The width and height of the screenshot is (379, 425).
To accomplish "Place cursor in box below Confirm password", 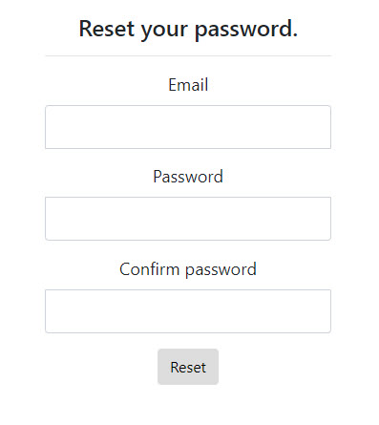I will tap(188, 311).
